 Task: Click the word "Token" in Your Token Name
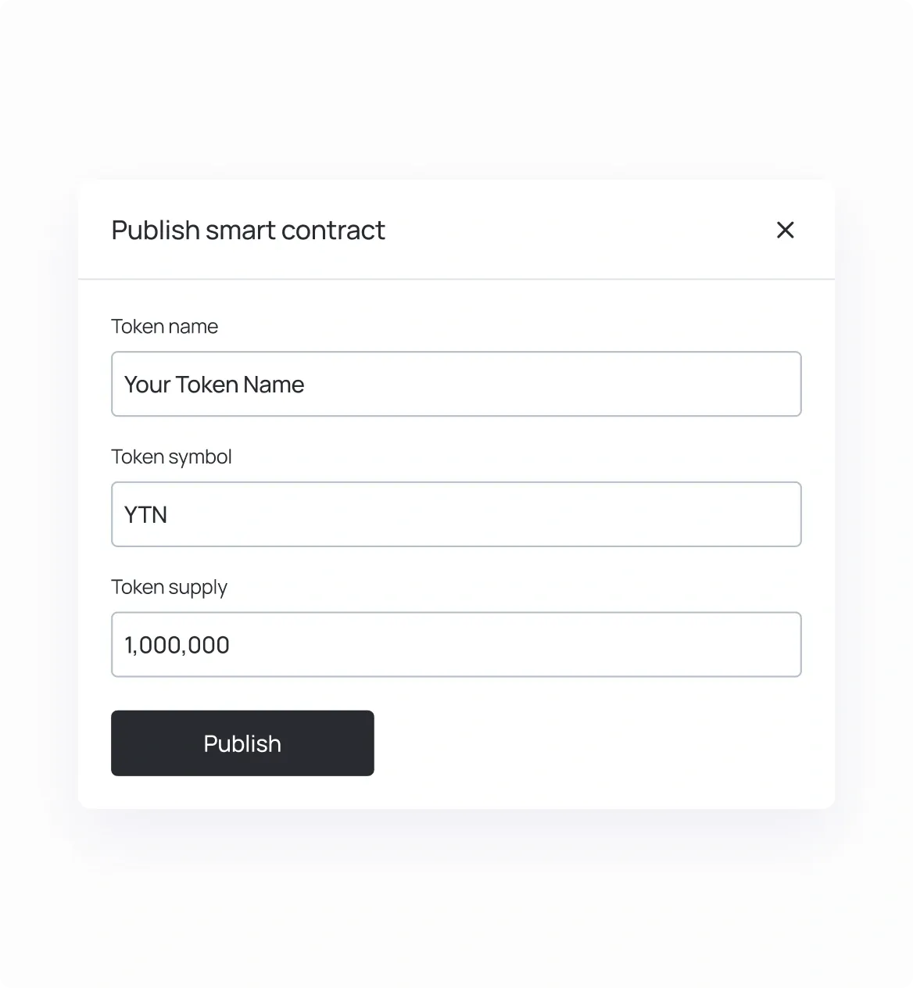tap(206, 385)
